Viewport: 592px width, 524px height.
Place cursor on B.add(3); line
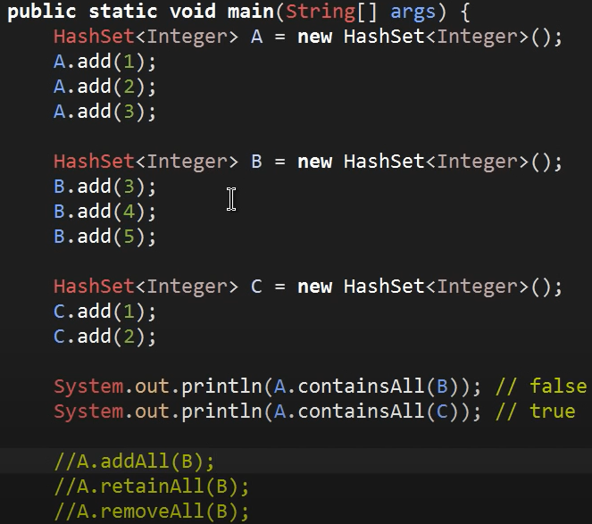point(104,187)
